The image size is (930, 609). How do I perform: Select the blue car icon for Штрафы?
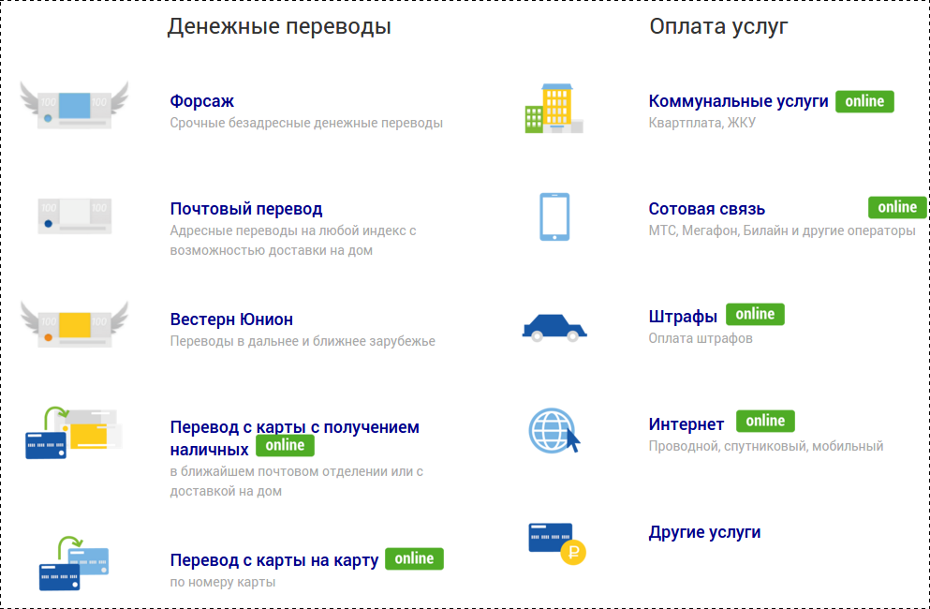pos(554,325)
